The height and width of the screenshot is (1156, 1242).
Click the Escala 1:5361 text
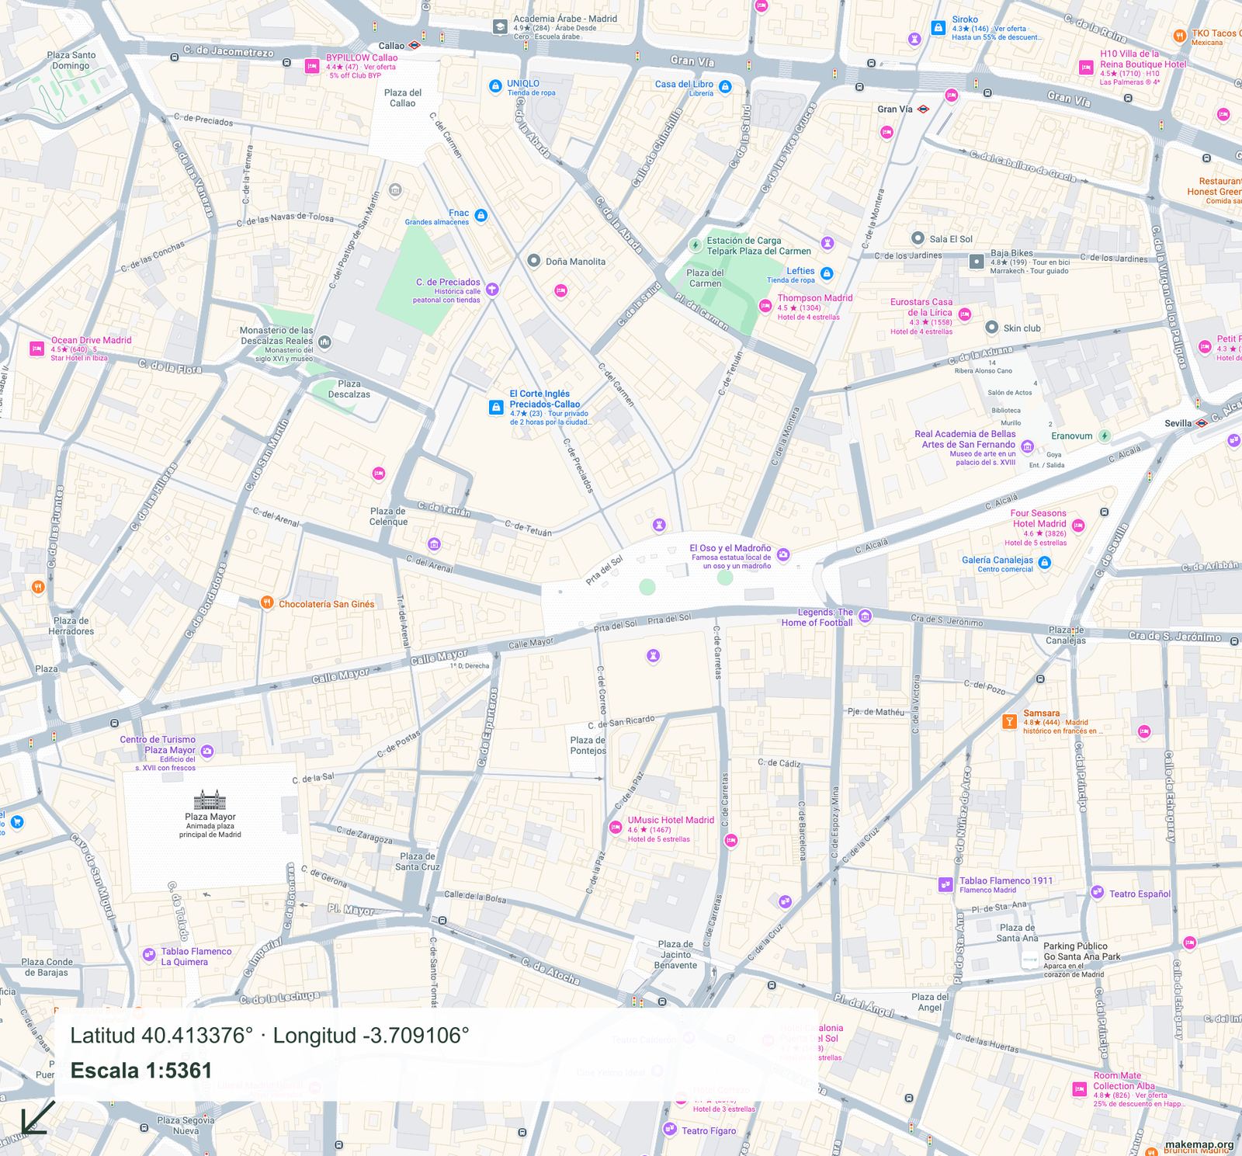coord(141,1071)
